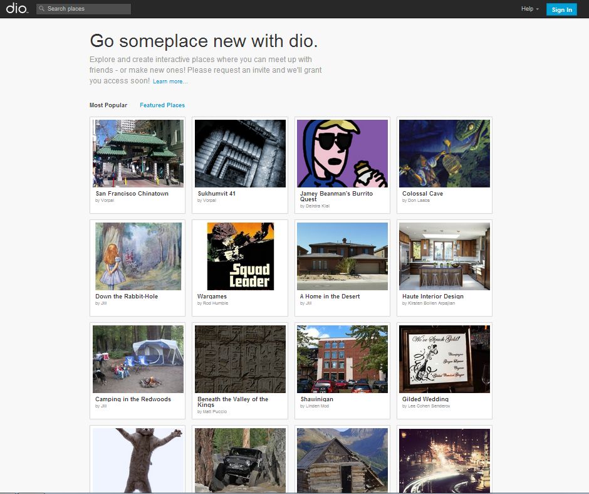Focus the Search places field

click(x=88, y=9)
